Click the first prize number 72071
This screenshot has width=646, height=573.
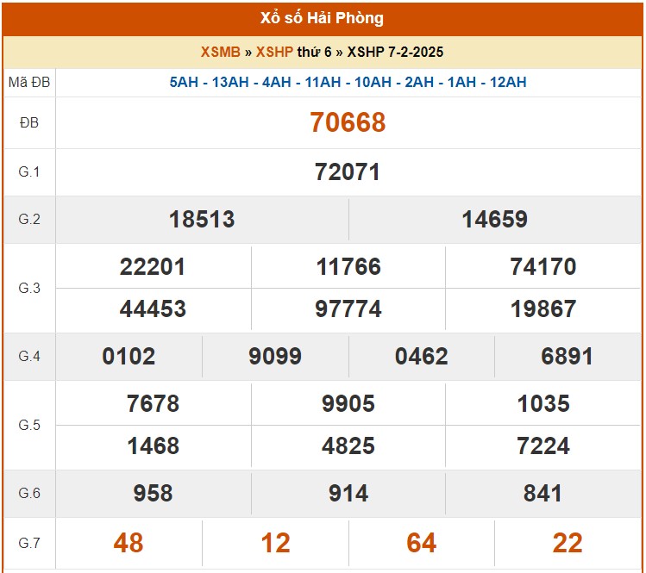coord(348,172)
